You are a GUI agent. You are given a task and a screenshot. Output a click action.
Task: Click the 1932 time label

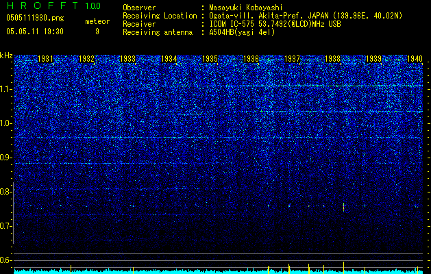click(86, 59)
